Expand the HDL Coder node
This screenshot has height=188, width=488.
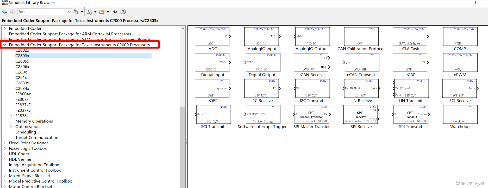point(5,154)
